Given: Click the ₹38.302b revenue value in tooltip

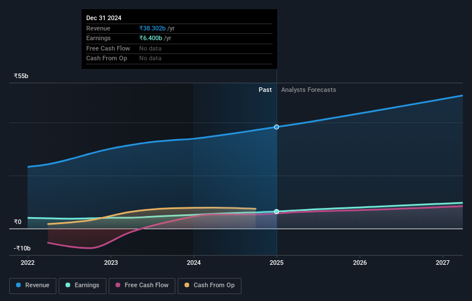Looking at the screenshot, I should tap(152, 28).
